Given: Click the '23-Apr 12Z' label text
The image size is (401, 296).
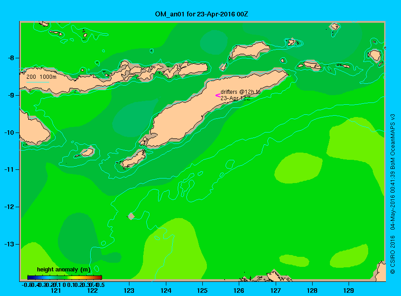Looking at the screenshot, I should click(x=235, y=98).
